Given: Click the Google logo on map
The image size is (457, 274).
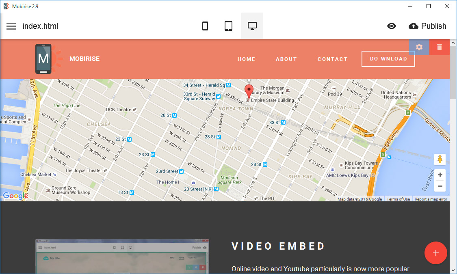Looking at the screenshot, I should (x=15, y=195).
